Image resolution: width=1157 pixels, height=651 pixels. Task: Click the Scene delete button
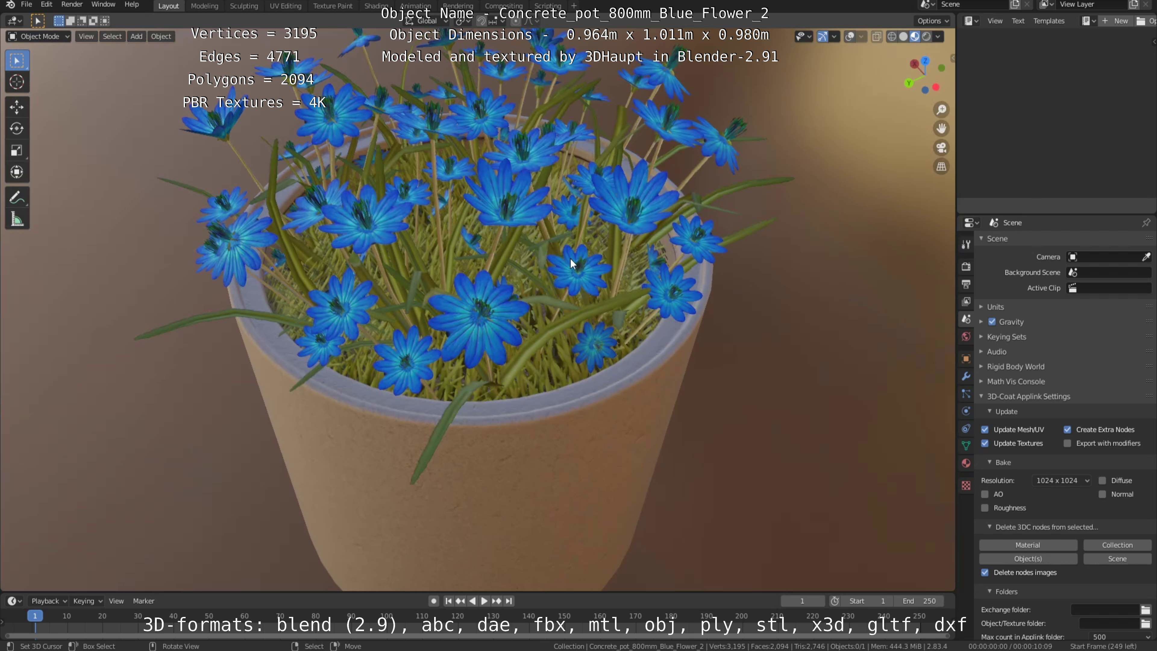(1117, 559)
